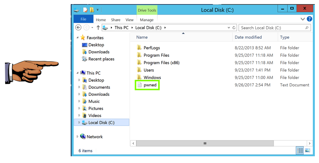Expand Desktop under This PC
Image resolution: width=319 pixels, height=163 pixels.
pyautogui.click(x=79, y=80)
